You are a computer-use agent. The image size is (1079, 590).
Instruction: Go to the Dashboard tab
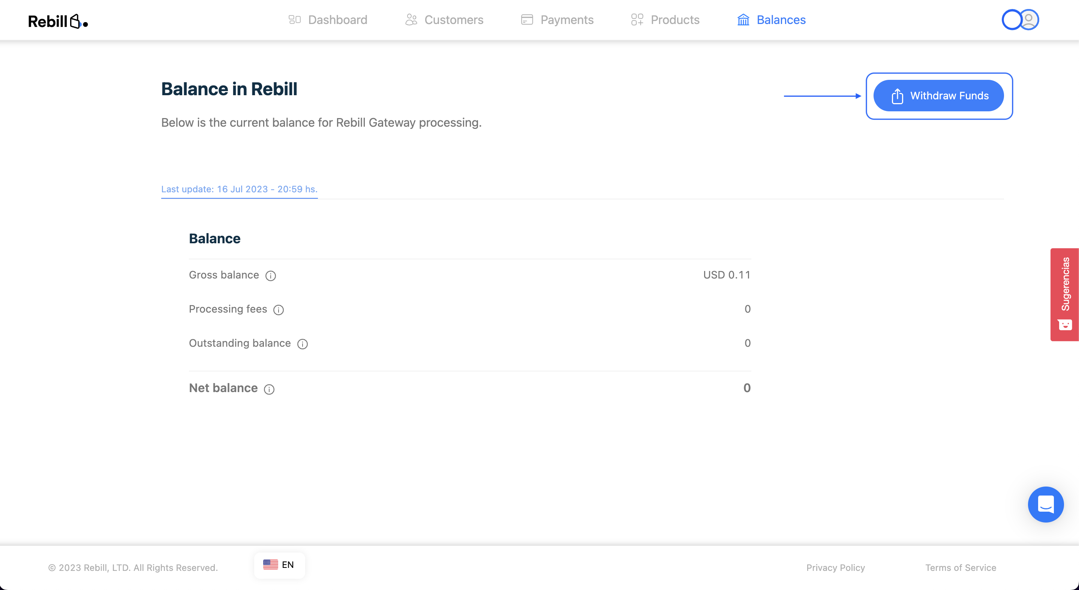click(337, 20)
